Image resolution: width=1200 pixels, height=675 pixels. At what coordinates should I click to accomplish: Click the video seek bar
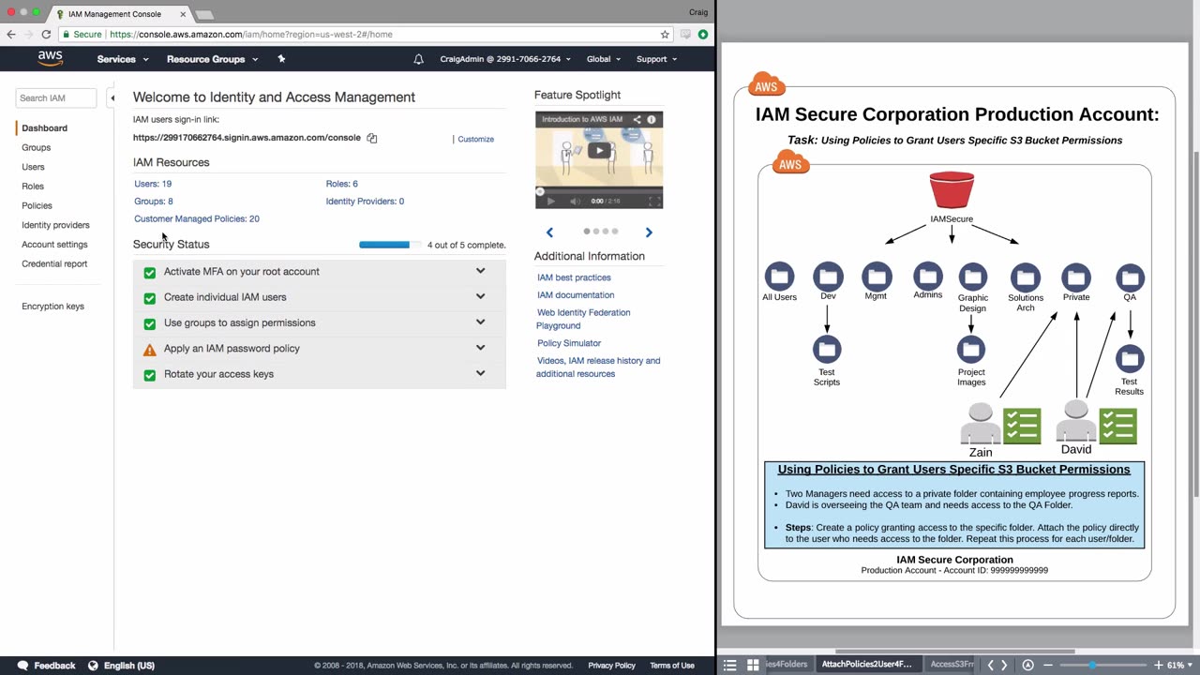point(599,190)
